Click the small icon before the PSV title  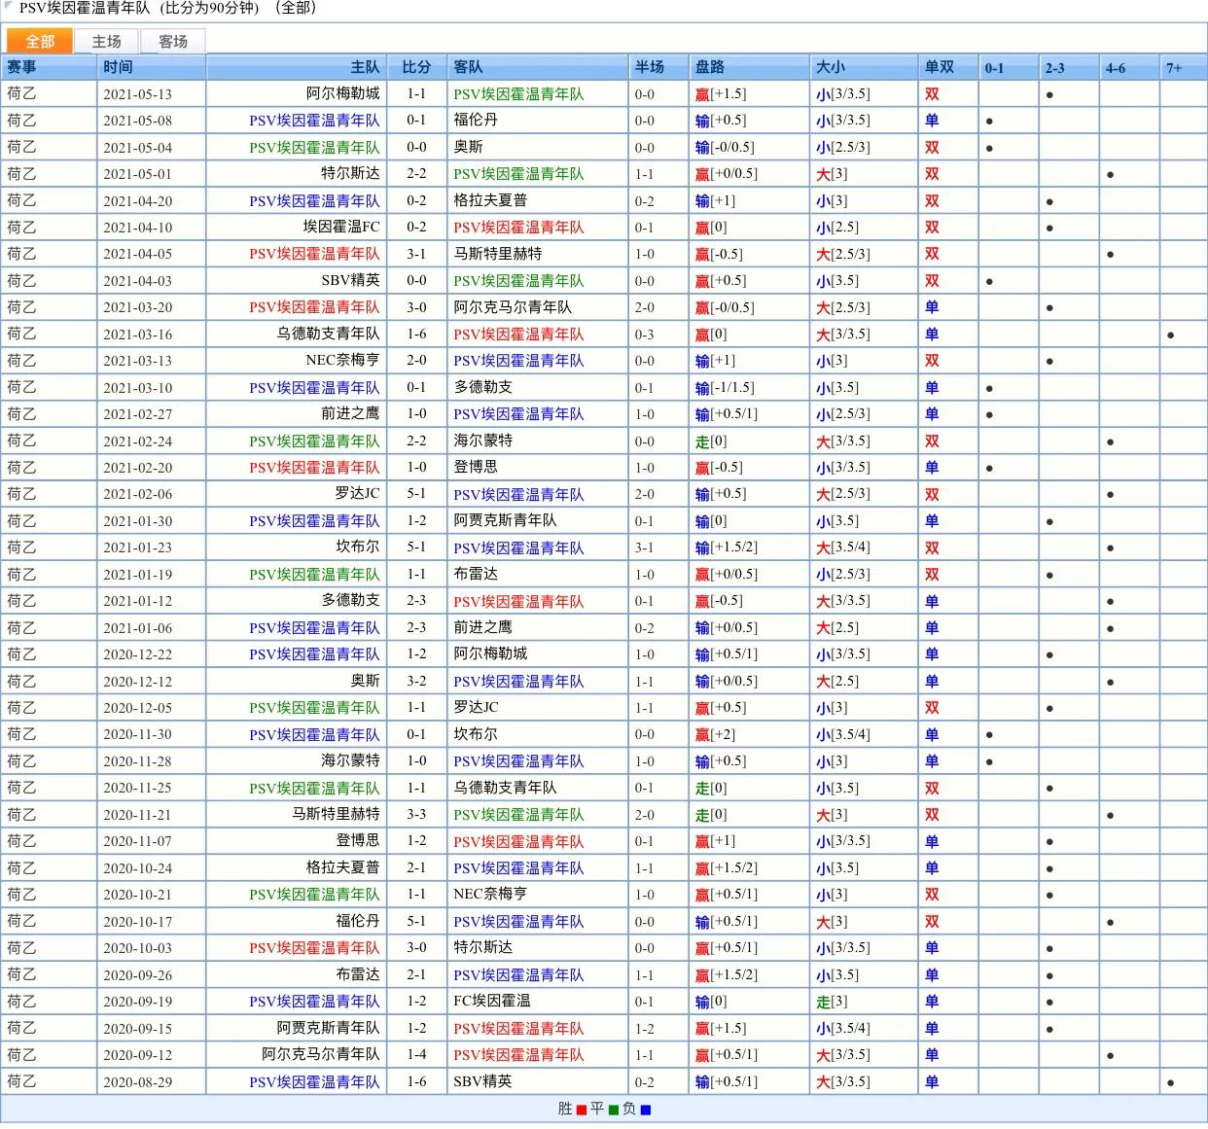click(9, 7)
